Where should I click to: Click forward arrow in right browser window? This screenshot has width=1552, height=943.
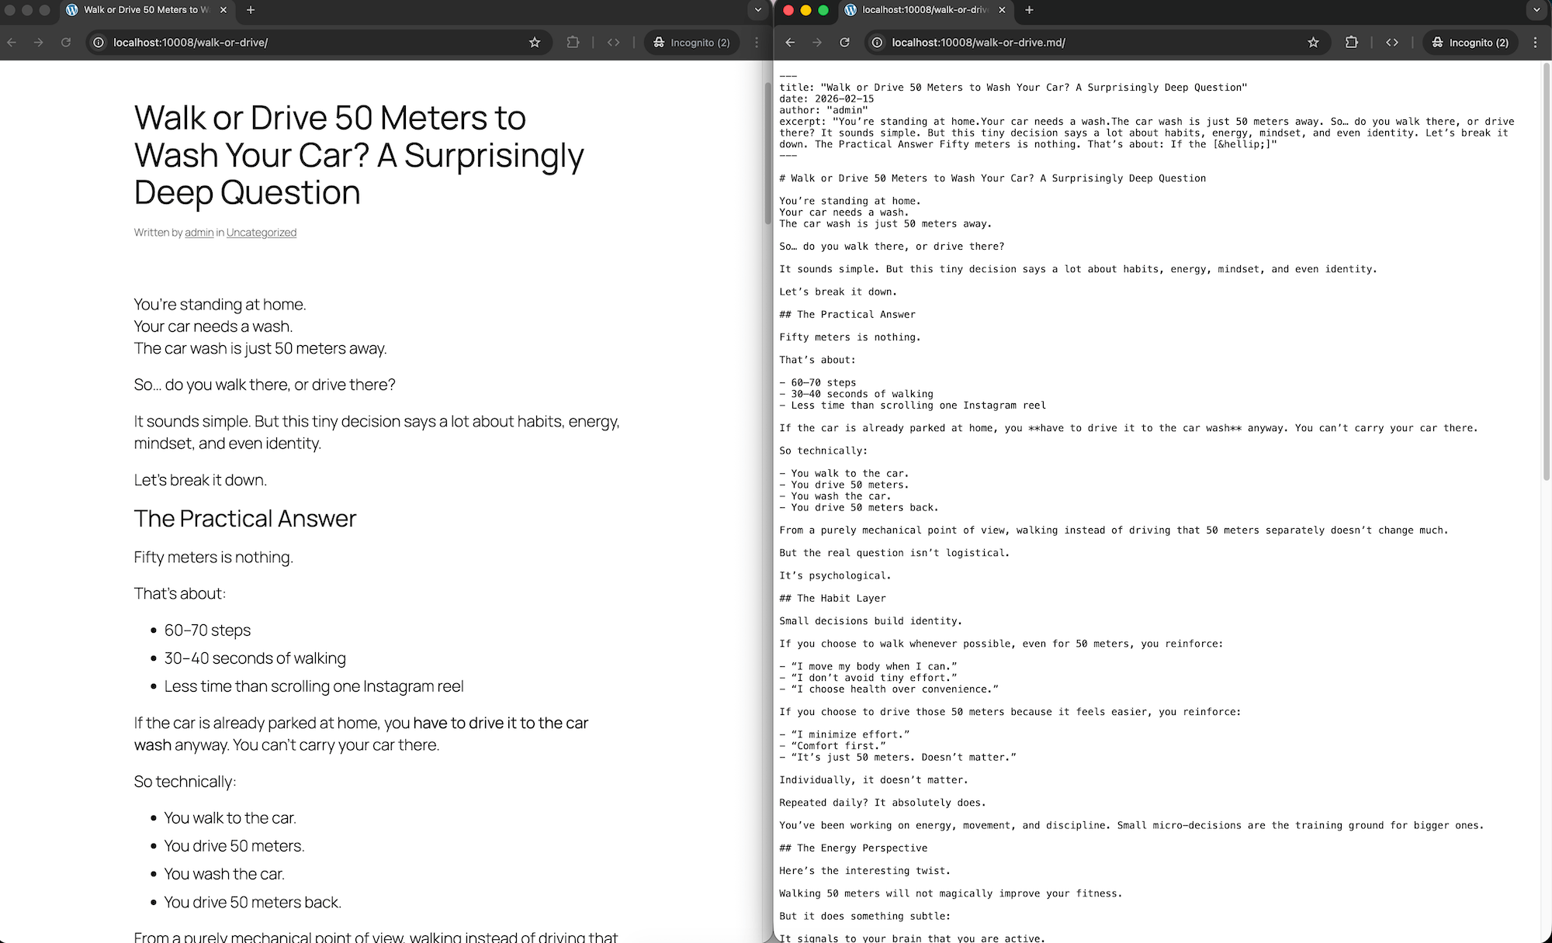point(817,43)
